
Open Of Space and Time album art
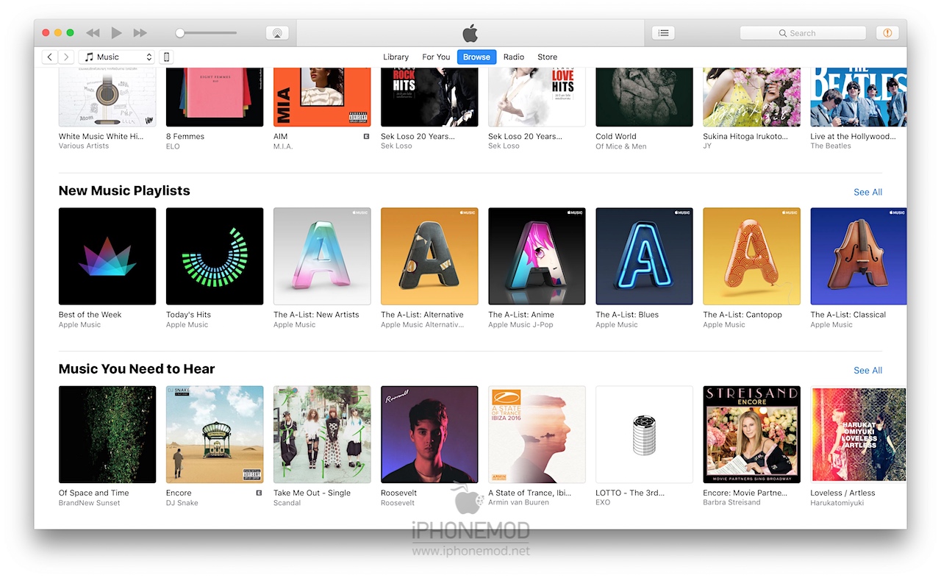107,435
